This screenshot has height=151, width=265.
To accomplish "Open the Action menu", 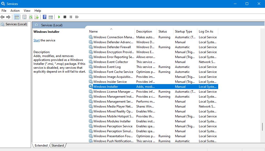I will pos(15,11).
